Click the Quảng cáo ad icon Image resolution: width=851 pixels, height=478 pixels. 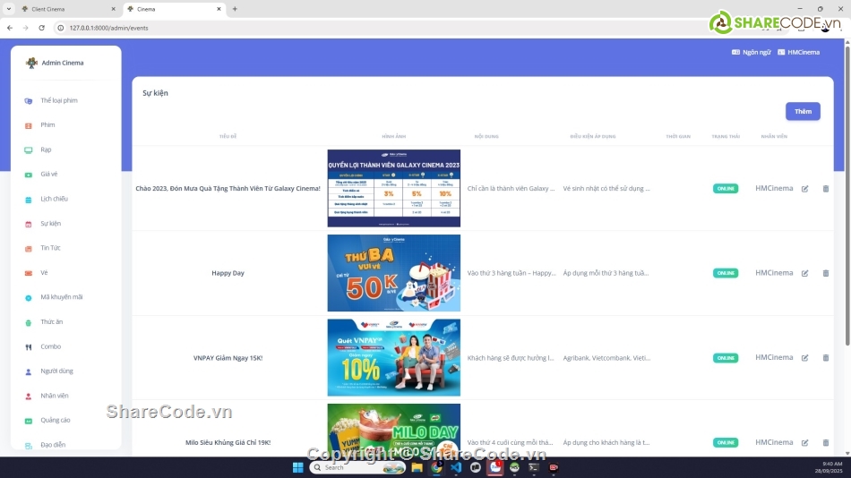[x=29, y=421]
